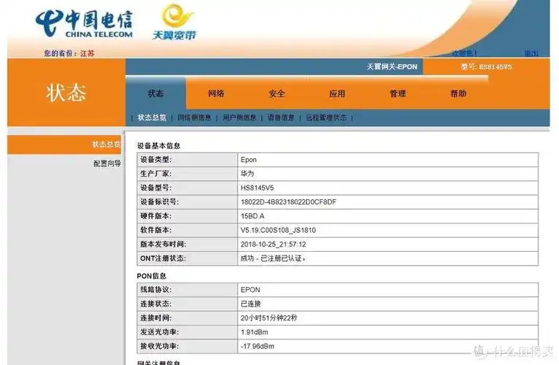Click the 设备型号 value HS8145V5
The width and height of the screenshot is (559, 365).
point(257,188)
